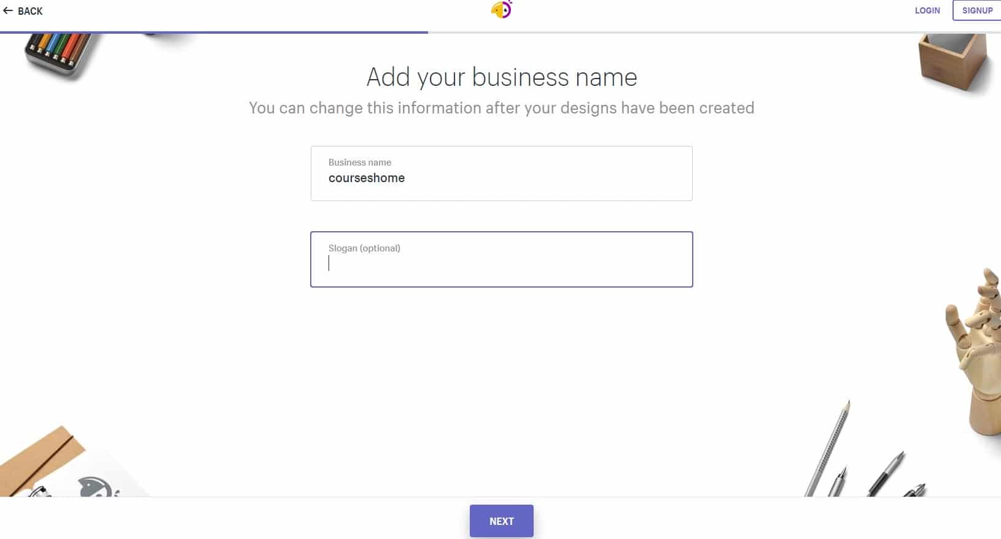Image resolution: width=1001 pixels, height=539 pixels.
Task: Click the wooden mannequin hand
Action: tap(978, 351)
